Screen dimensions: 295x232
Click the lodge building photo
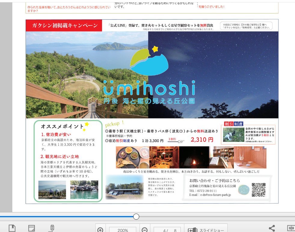[x=124, y=187]
